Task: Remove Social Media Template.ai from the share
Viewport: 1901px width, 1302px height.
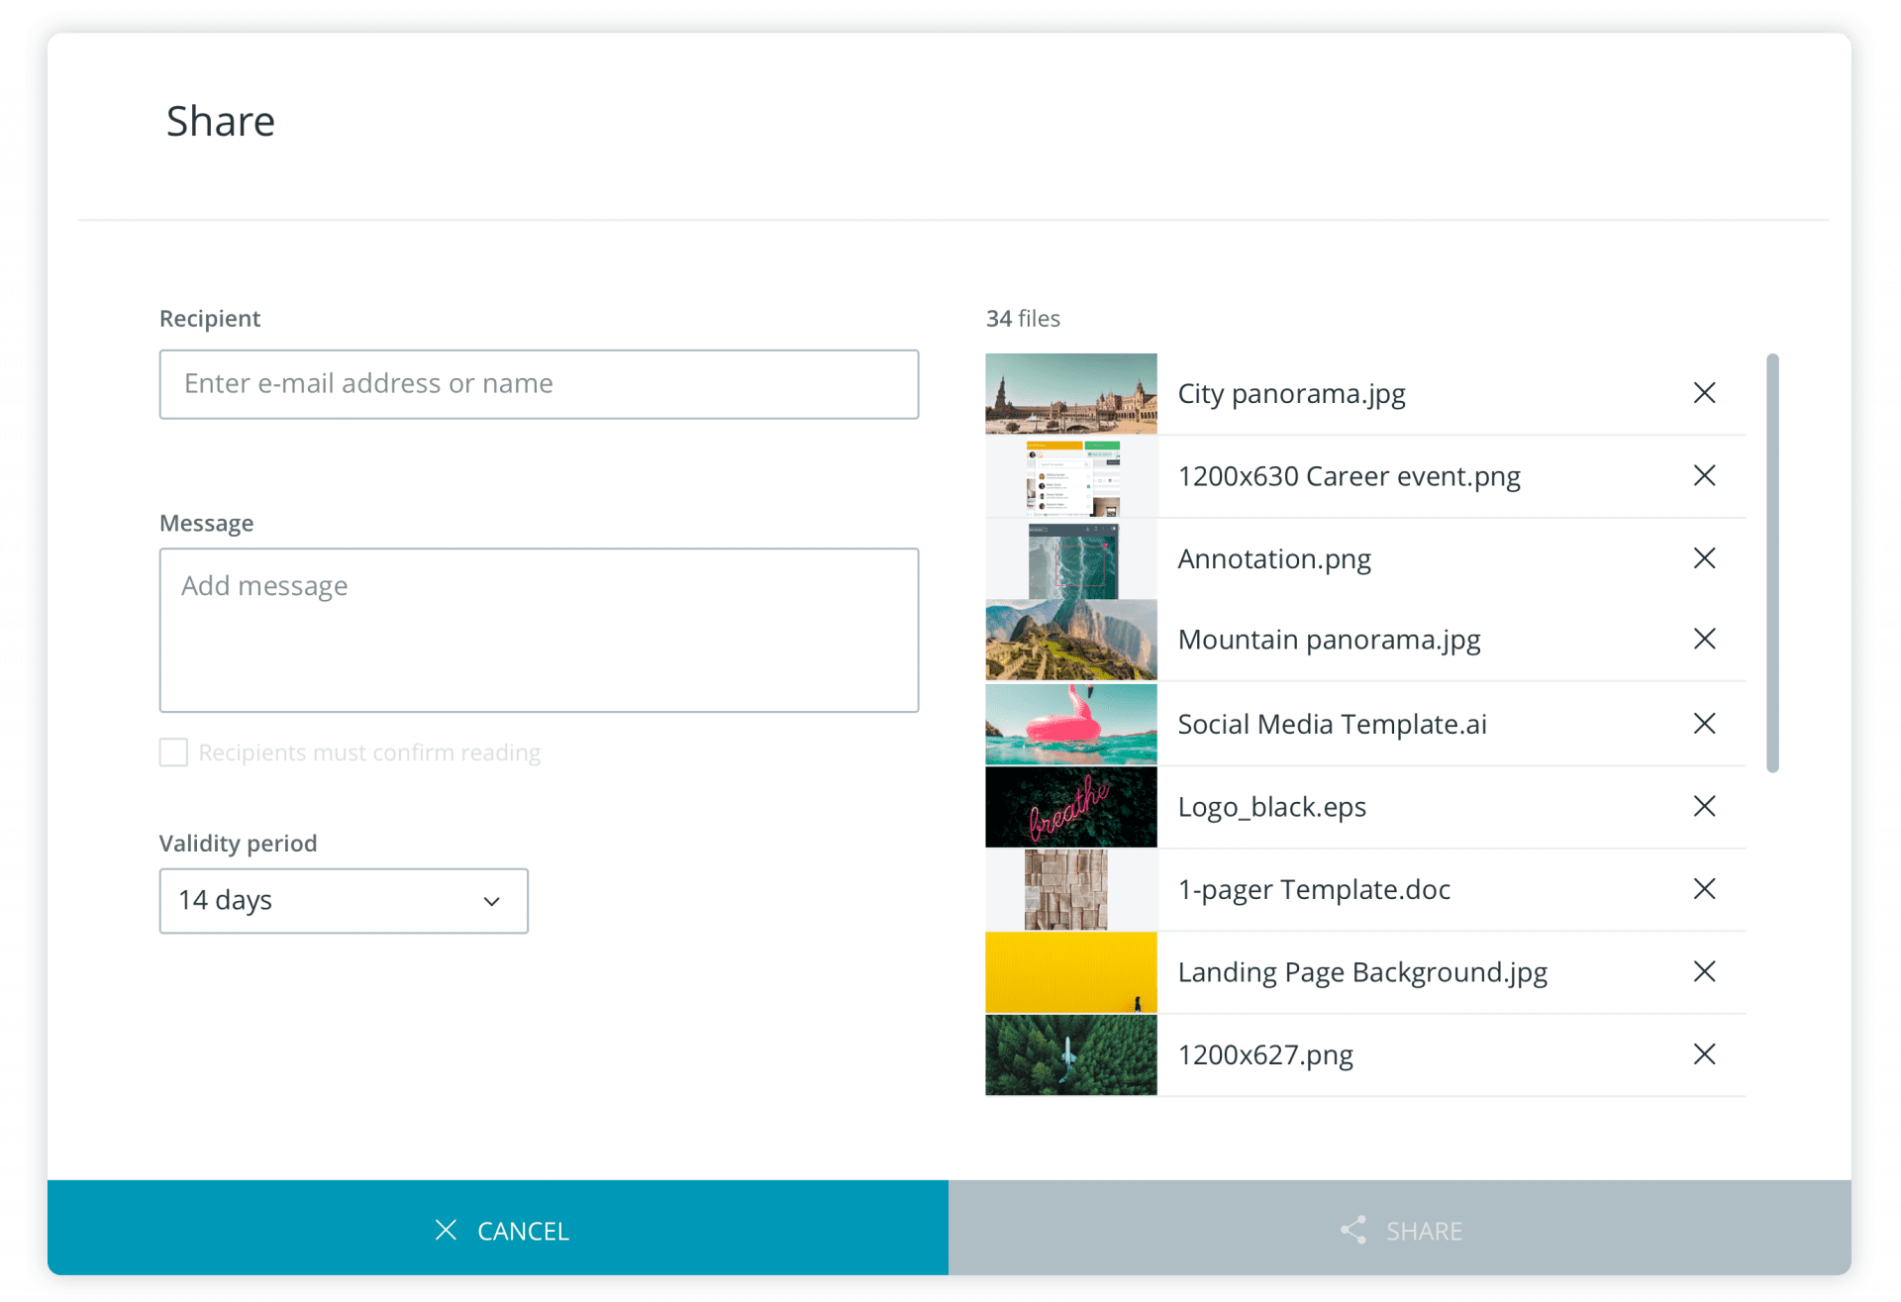Action: click(1705, 724)
